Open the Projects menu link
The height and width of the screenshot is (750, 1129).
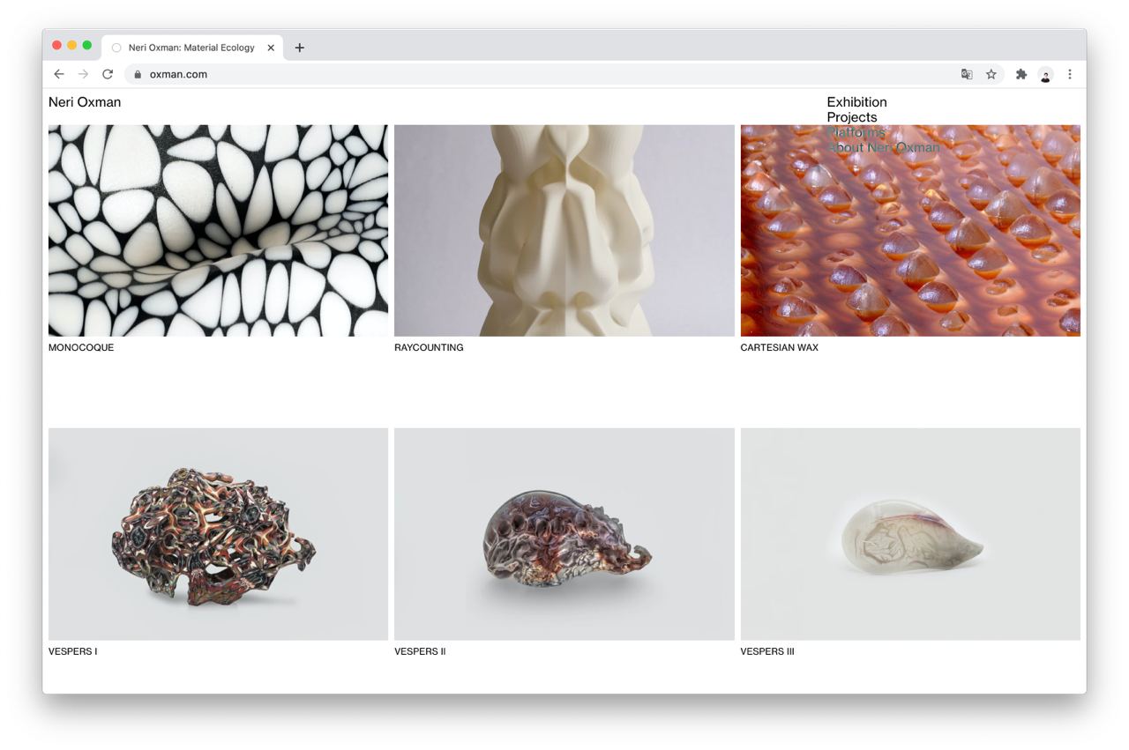click(852, 117)
